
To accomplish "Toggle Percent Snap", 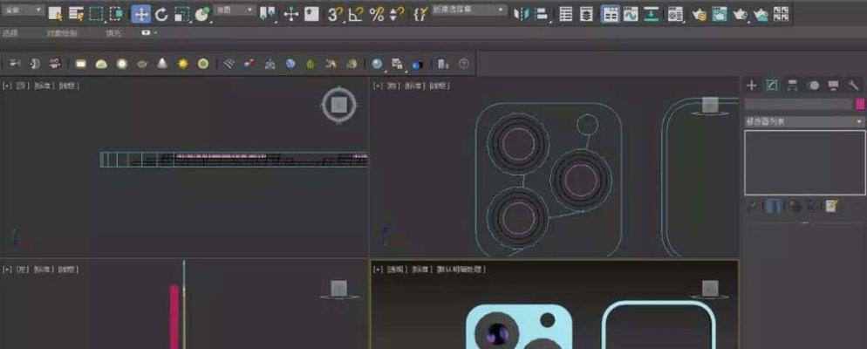I will tap(377, 14).
